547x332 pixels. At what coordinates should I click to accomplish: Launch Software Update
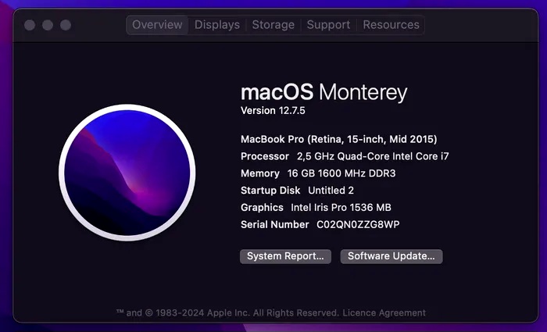[391, 256]
